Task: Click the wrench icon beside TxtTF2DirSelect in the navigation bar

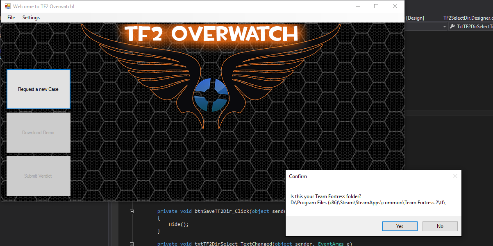Action: [452, 26]
